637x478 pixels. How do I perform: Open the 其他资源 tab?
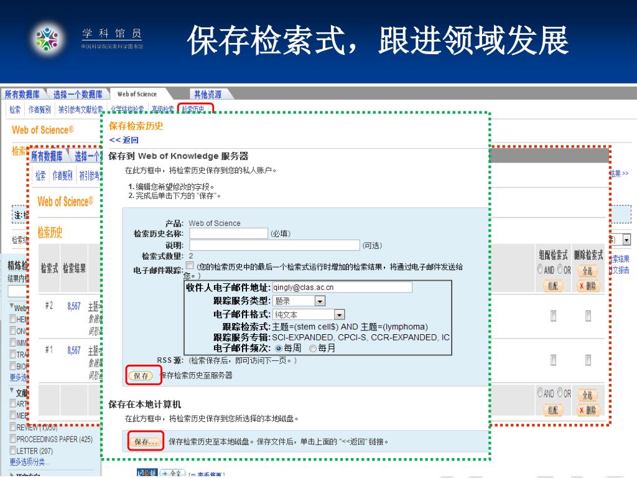[208, 95]
